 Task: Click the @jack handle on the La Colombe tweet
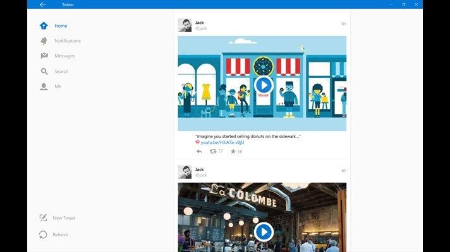click(x=201, y=175)
